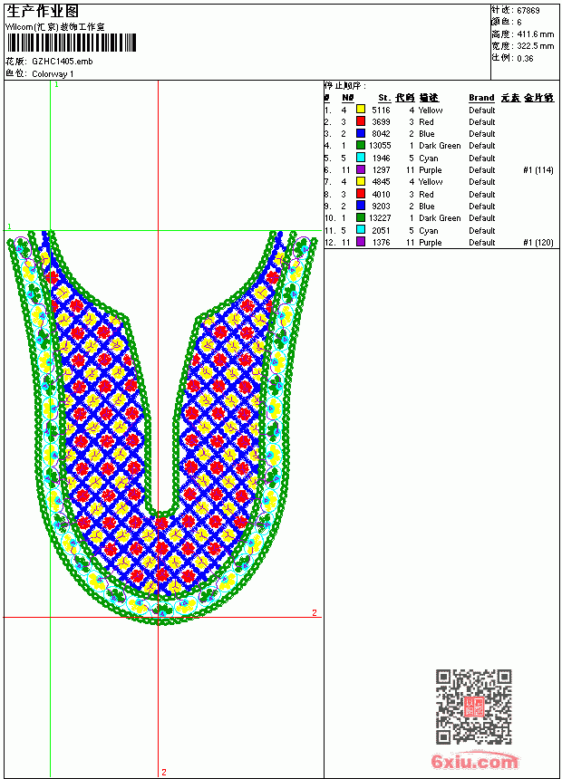This screenshot has height=779, width=562.
Task: Click the Dark Green label in stop 4
Action: (x=440, y=146)
